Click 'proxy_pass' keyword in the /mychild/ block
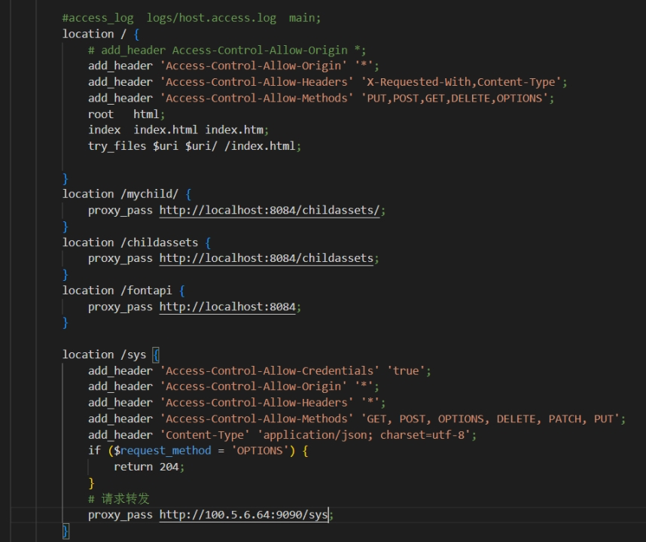646x542 pixels. 120,210
